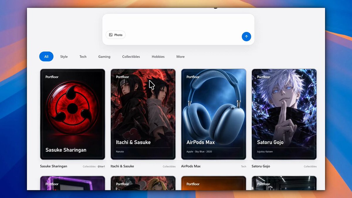352x198 pixels.
Task: Click the Sasuke Sharingan title below card
Action: click(x=54, y=166)
